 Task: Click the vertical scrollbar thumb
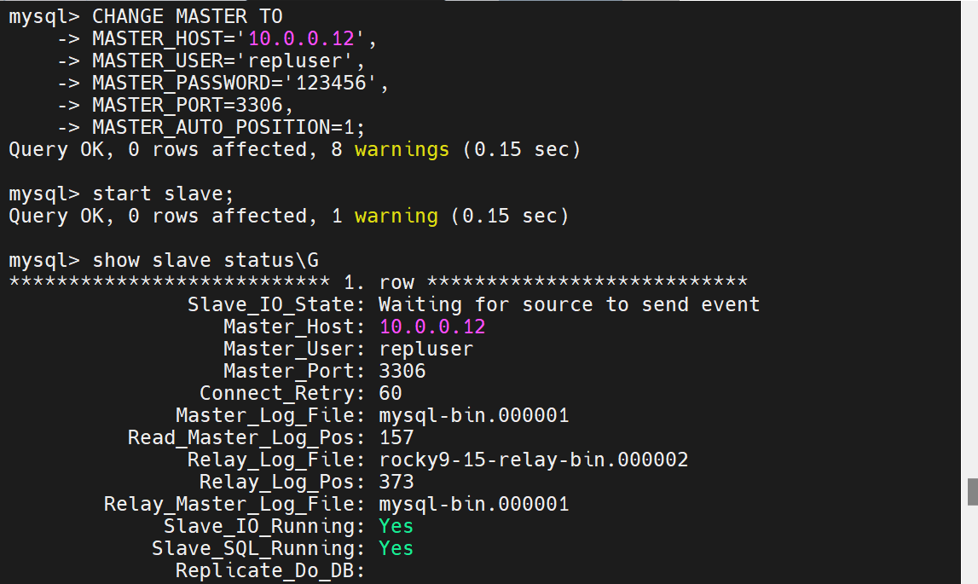[972, 492]
